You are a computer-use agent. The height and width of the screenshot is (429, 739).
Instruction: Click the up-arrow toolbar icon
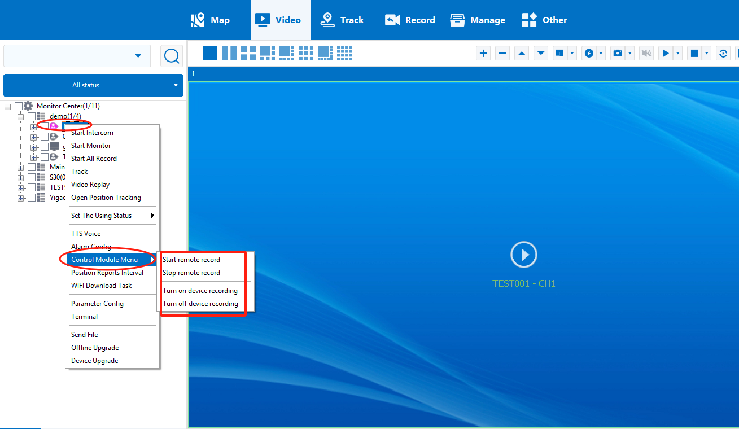point(522,53)
